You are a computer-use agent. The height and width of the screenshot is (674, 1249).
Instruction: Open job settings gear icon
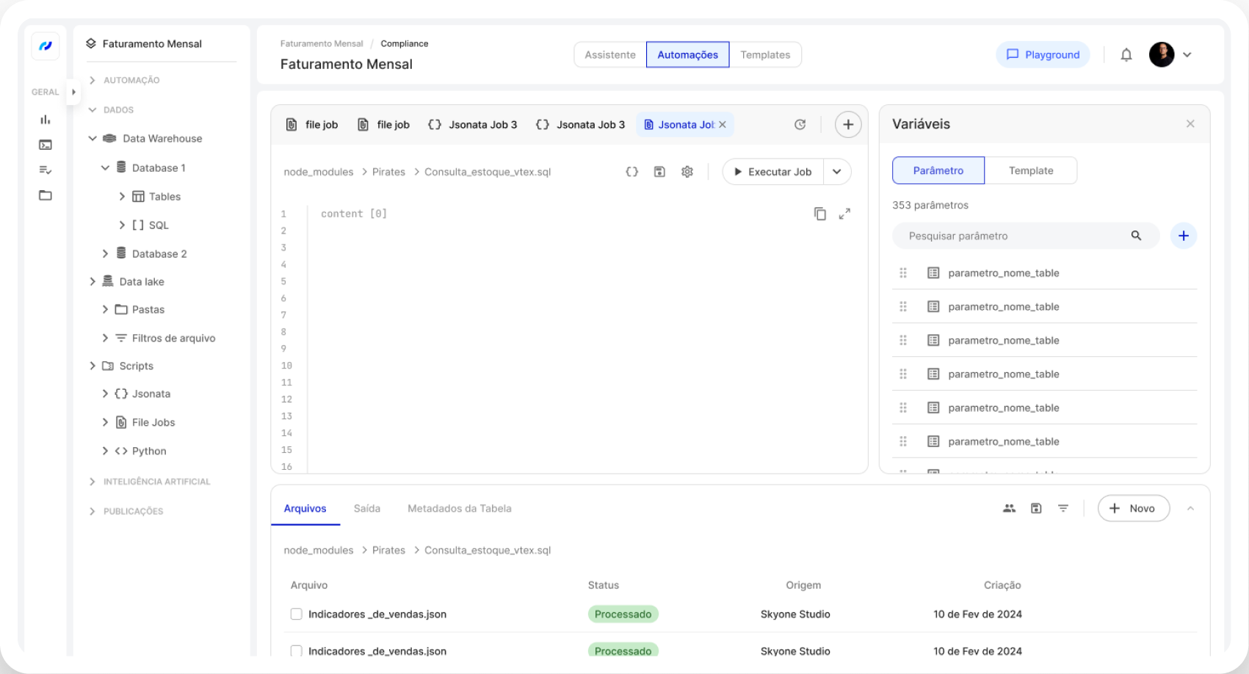687,172
